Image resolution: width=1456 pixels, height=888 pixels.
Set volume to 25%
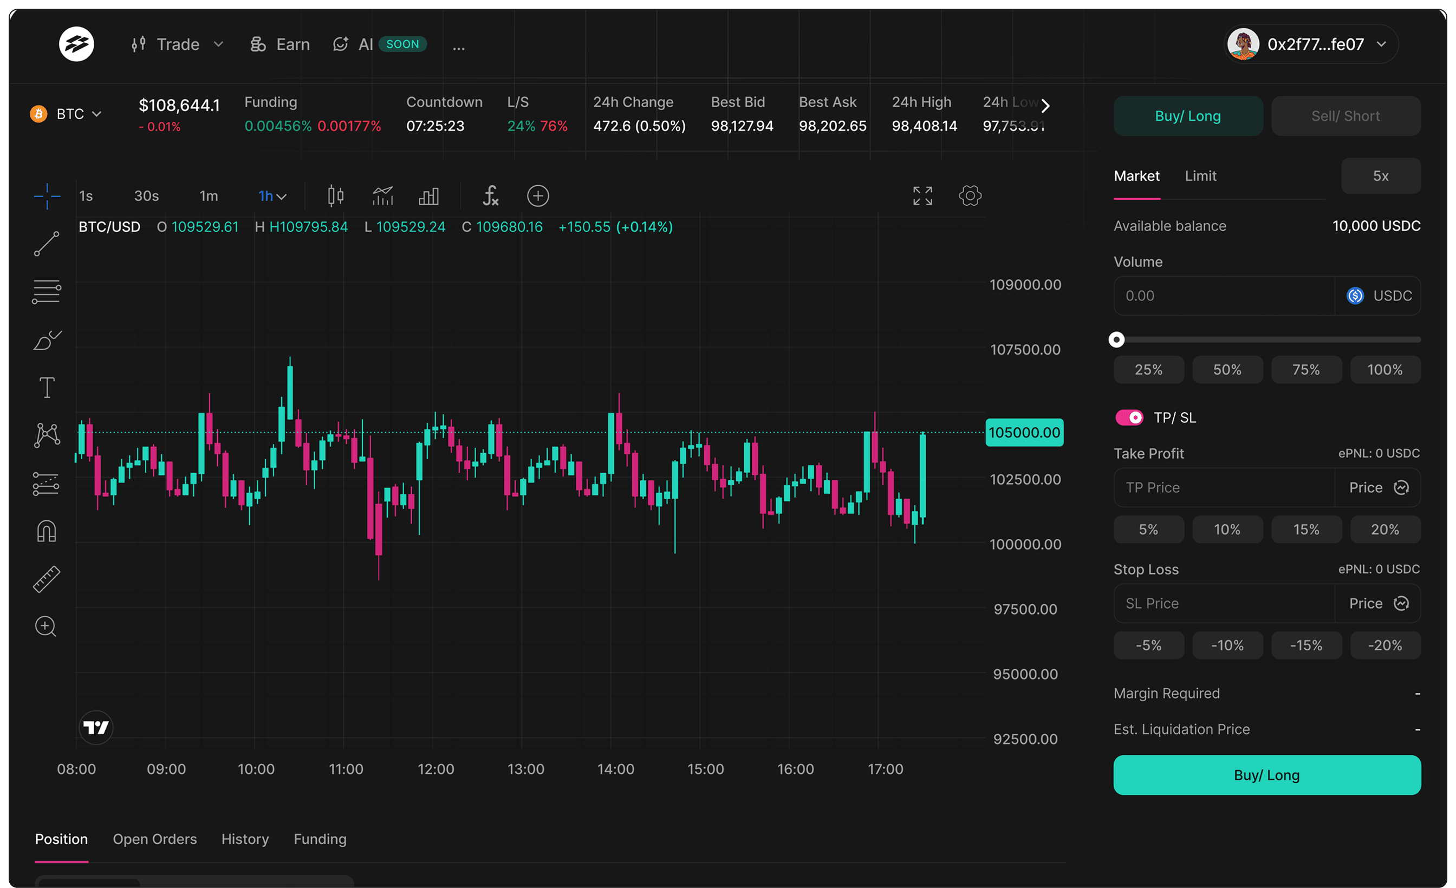pyautogui.click(x=1148, y=370)
